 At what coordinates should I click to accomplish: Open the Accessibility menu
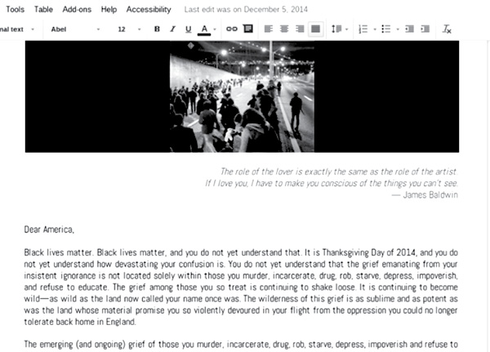149,9
